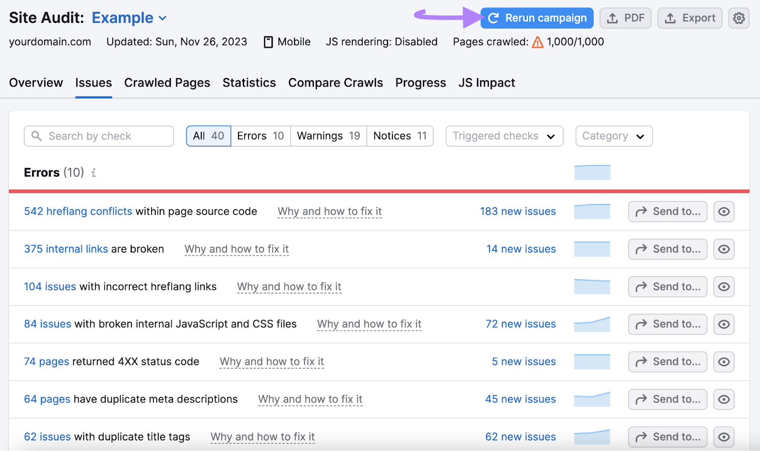760x451 pixels.
Task: Export the report as PDF
Action: 625,18
